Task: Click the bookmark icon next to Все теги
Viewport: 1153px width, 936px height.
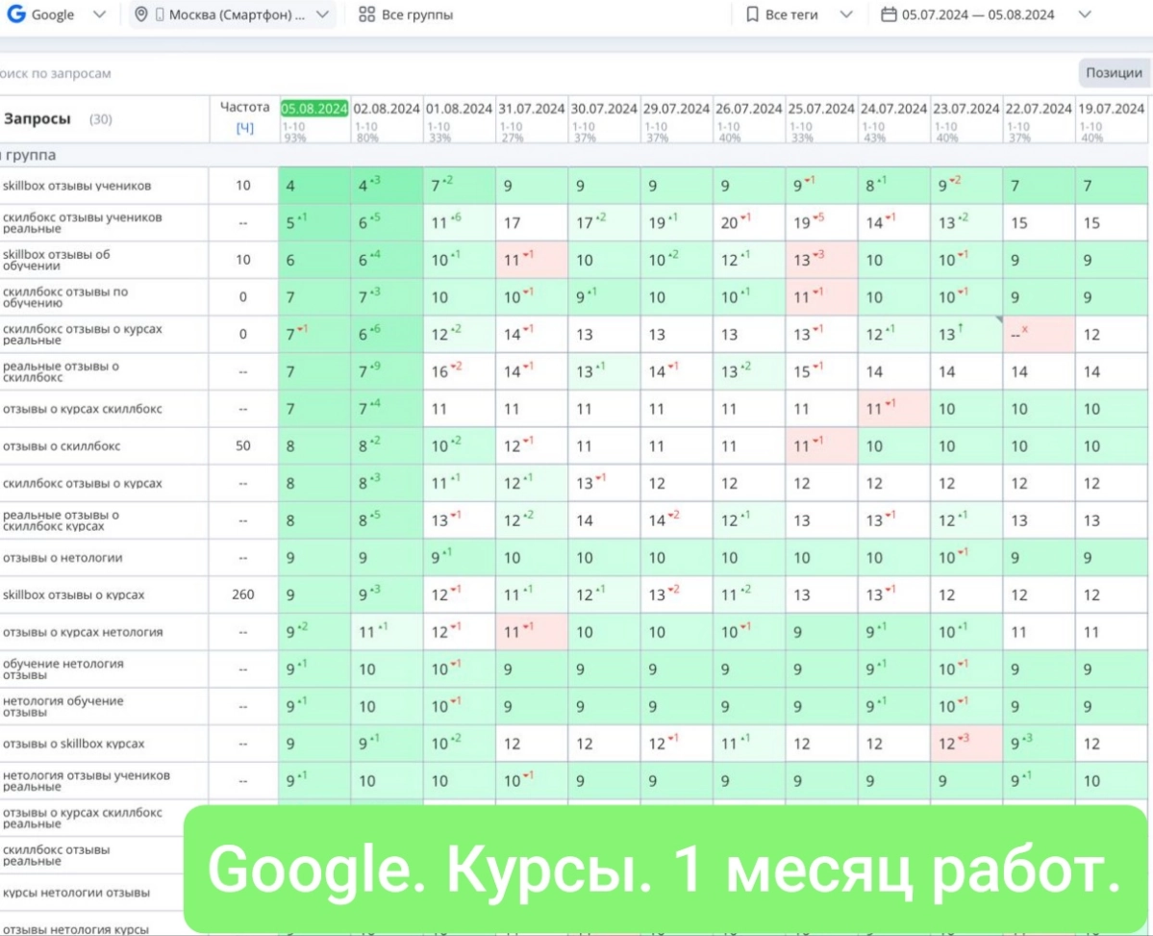Action: [751, 14]
